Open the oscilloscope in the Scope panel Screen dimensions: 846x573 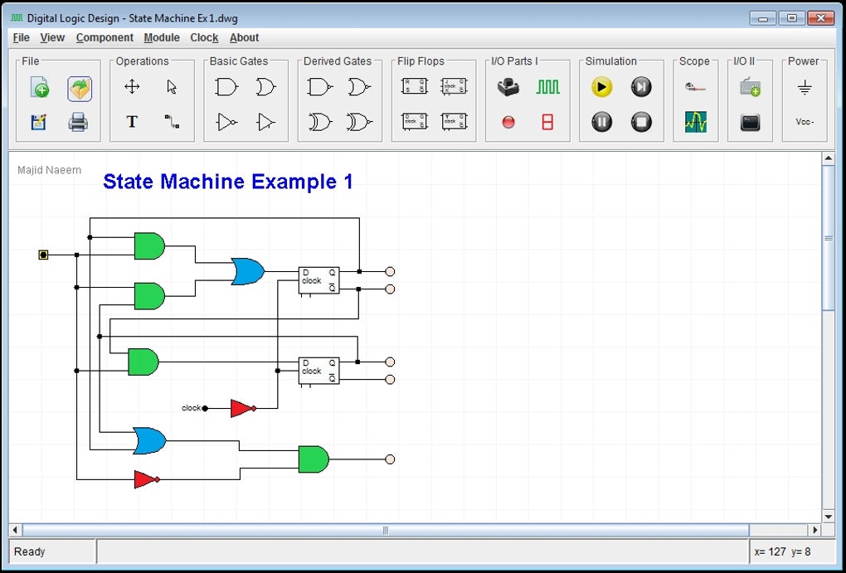click(695, 122)
